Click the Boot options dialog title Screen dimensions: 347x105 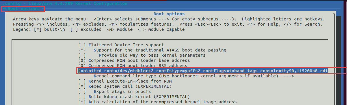pos(169,14)
